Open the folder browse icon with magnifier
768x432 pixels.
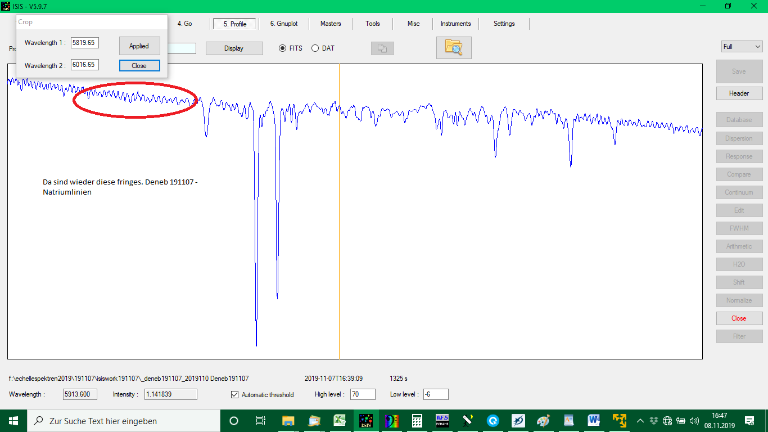point(454,48)
